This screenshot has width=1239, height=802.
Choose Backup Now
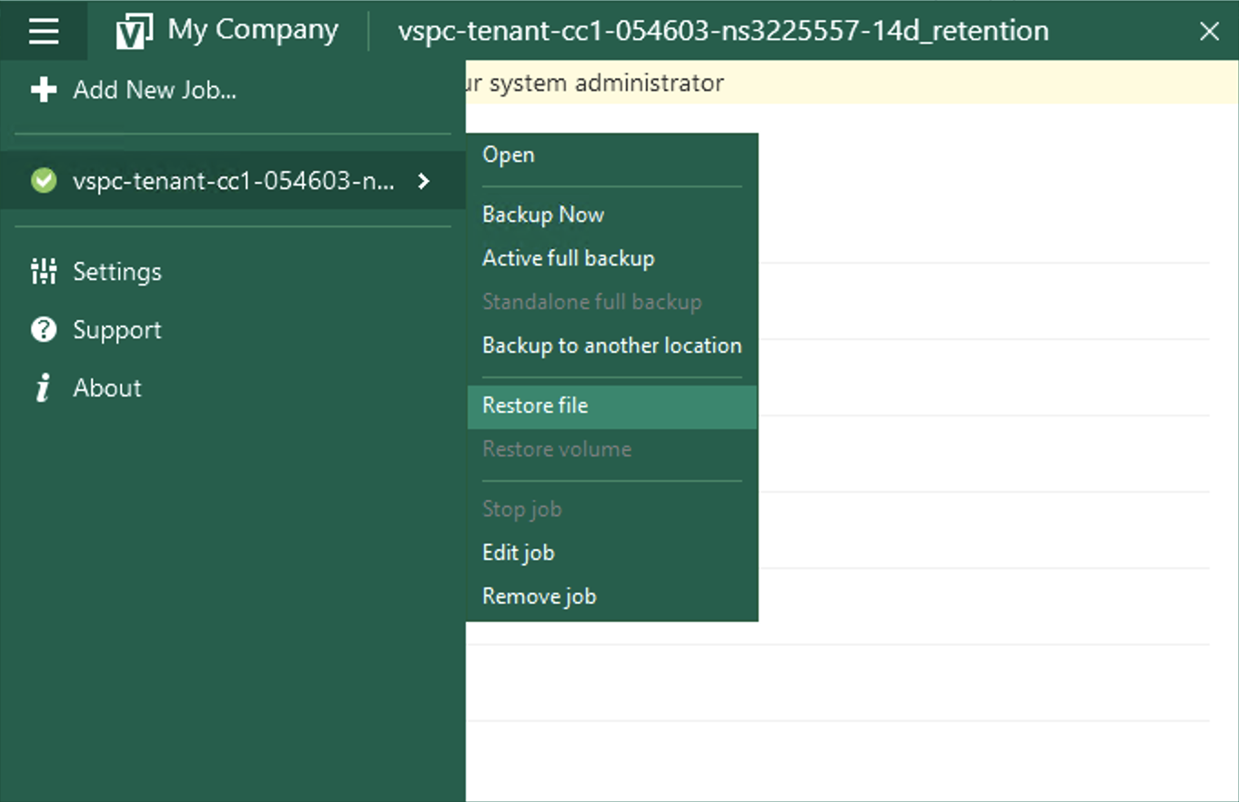[x=543, y=215]
